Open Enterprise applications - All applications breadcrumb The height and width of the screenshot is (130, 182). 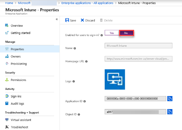point(87,3)
